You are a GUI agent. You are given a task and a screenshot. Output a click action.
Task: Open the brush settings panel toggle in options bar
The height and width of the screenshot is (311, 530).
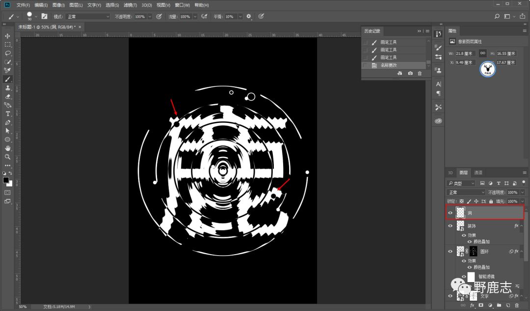point(44,16)
